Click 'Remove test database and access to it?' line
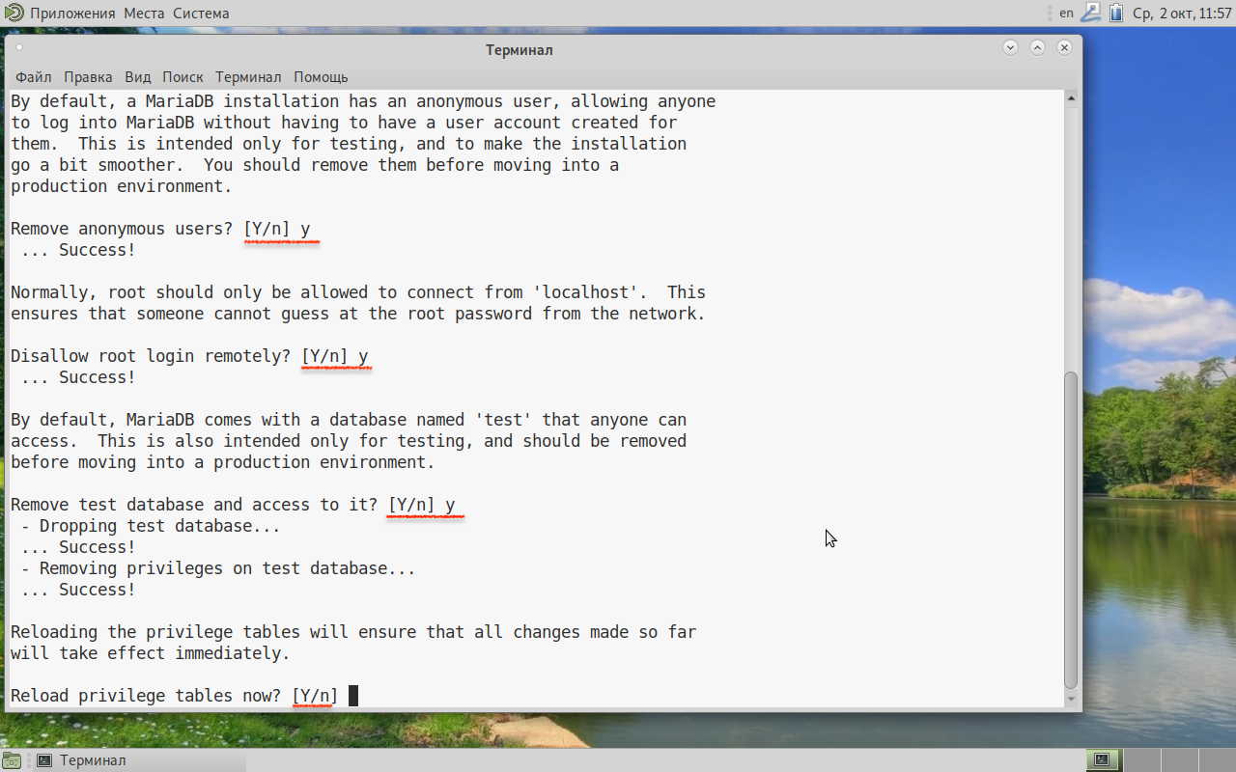 coord(233,505)
